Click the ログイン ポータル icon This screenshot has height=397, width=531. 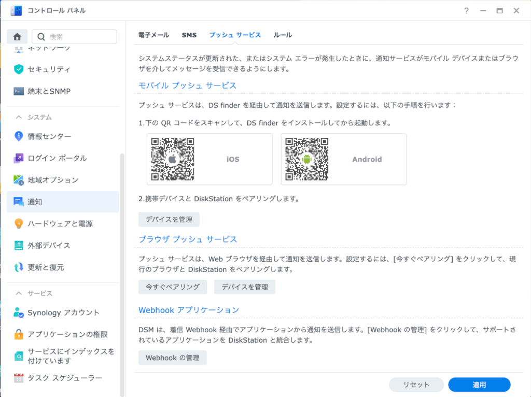click(19, 158)
